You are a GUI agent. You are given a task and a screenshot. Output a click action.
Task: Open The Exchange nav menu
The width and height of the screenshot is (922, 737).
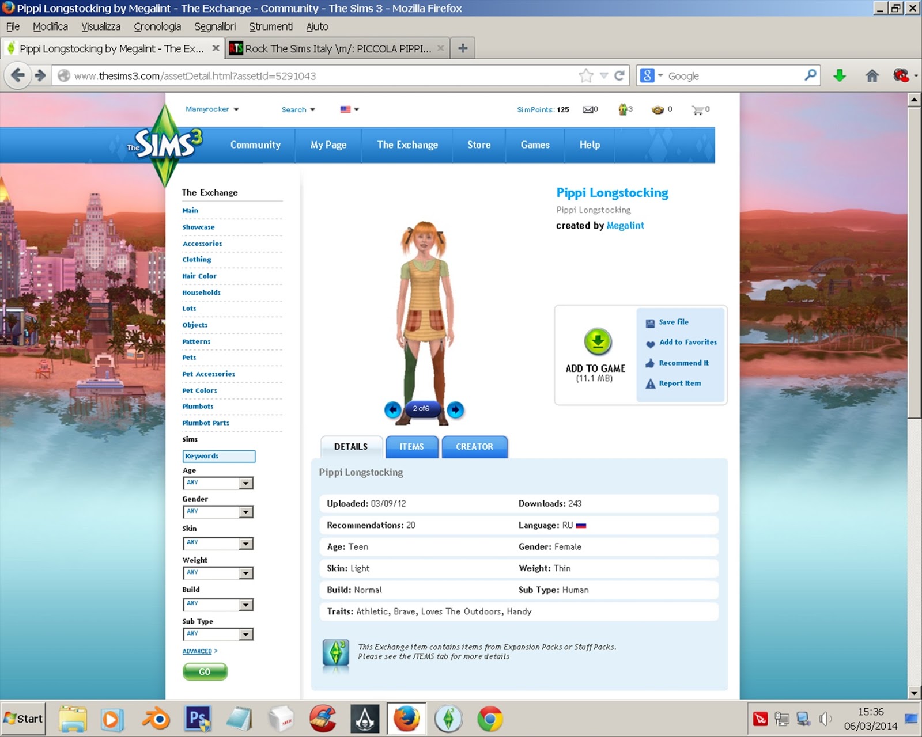tap(407, 145)
